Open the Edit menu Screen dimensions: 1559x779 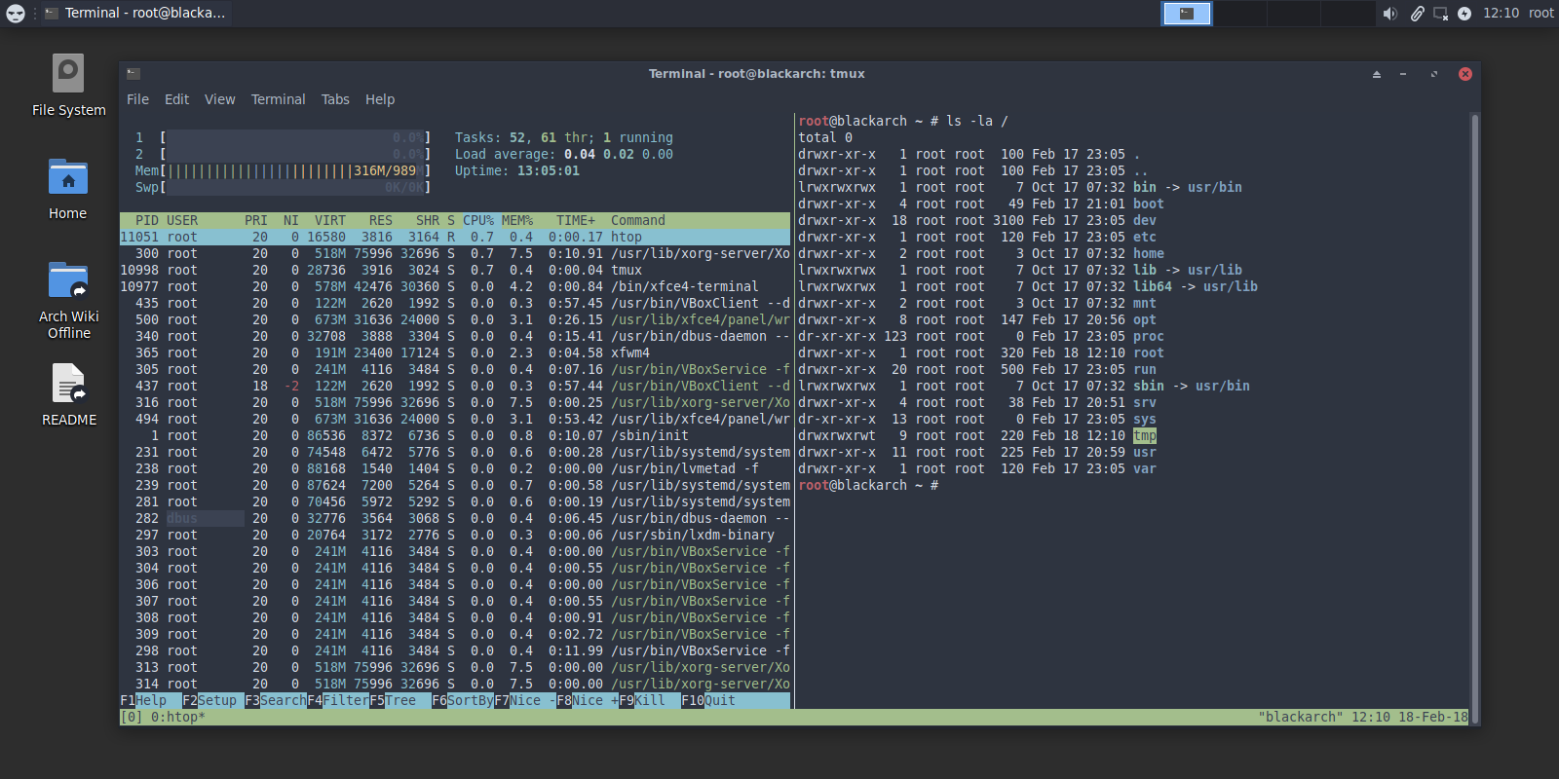point(176,99)
